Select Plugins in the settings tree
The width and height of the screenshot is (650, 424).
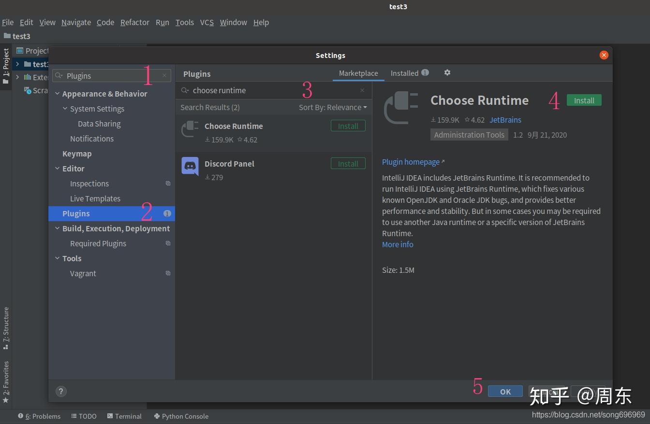pyautogui.click(x=112, y=213)
